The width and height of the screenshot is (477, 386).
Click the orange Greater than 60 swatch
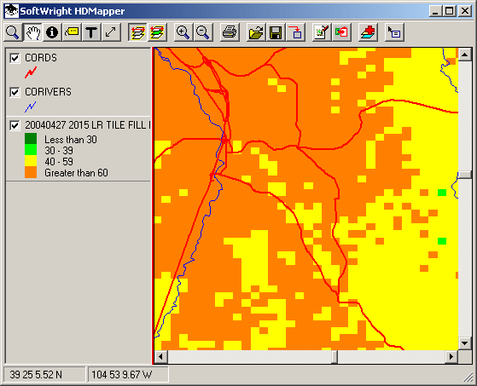tap(31, 172)
